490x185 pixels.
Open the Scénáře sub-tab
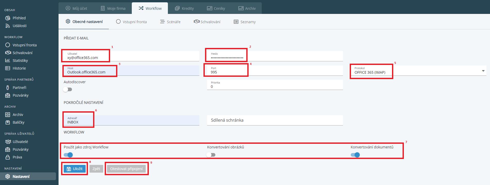click(x=170, y=22)
